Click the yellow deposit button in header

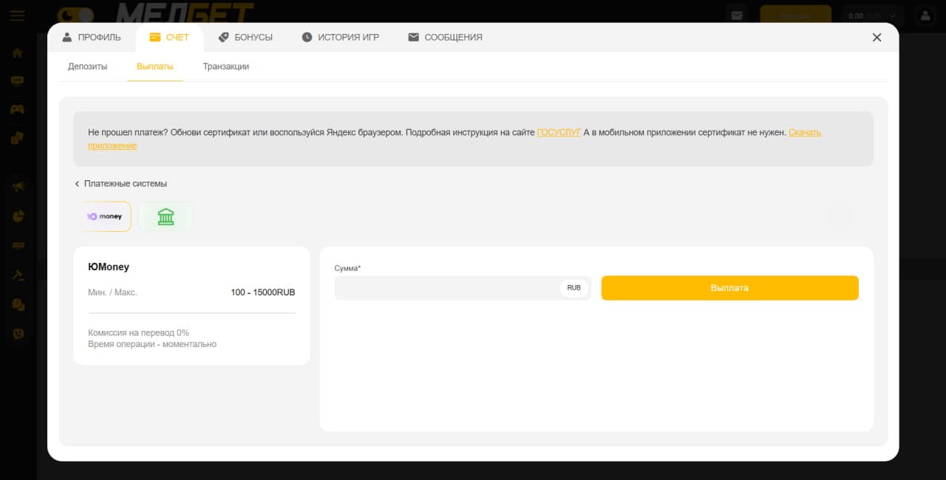(795, 16)
